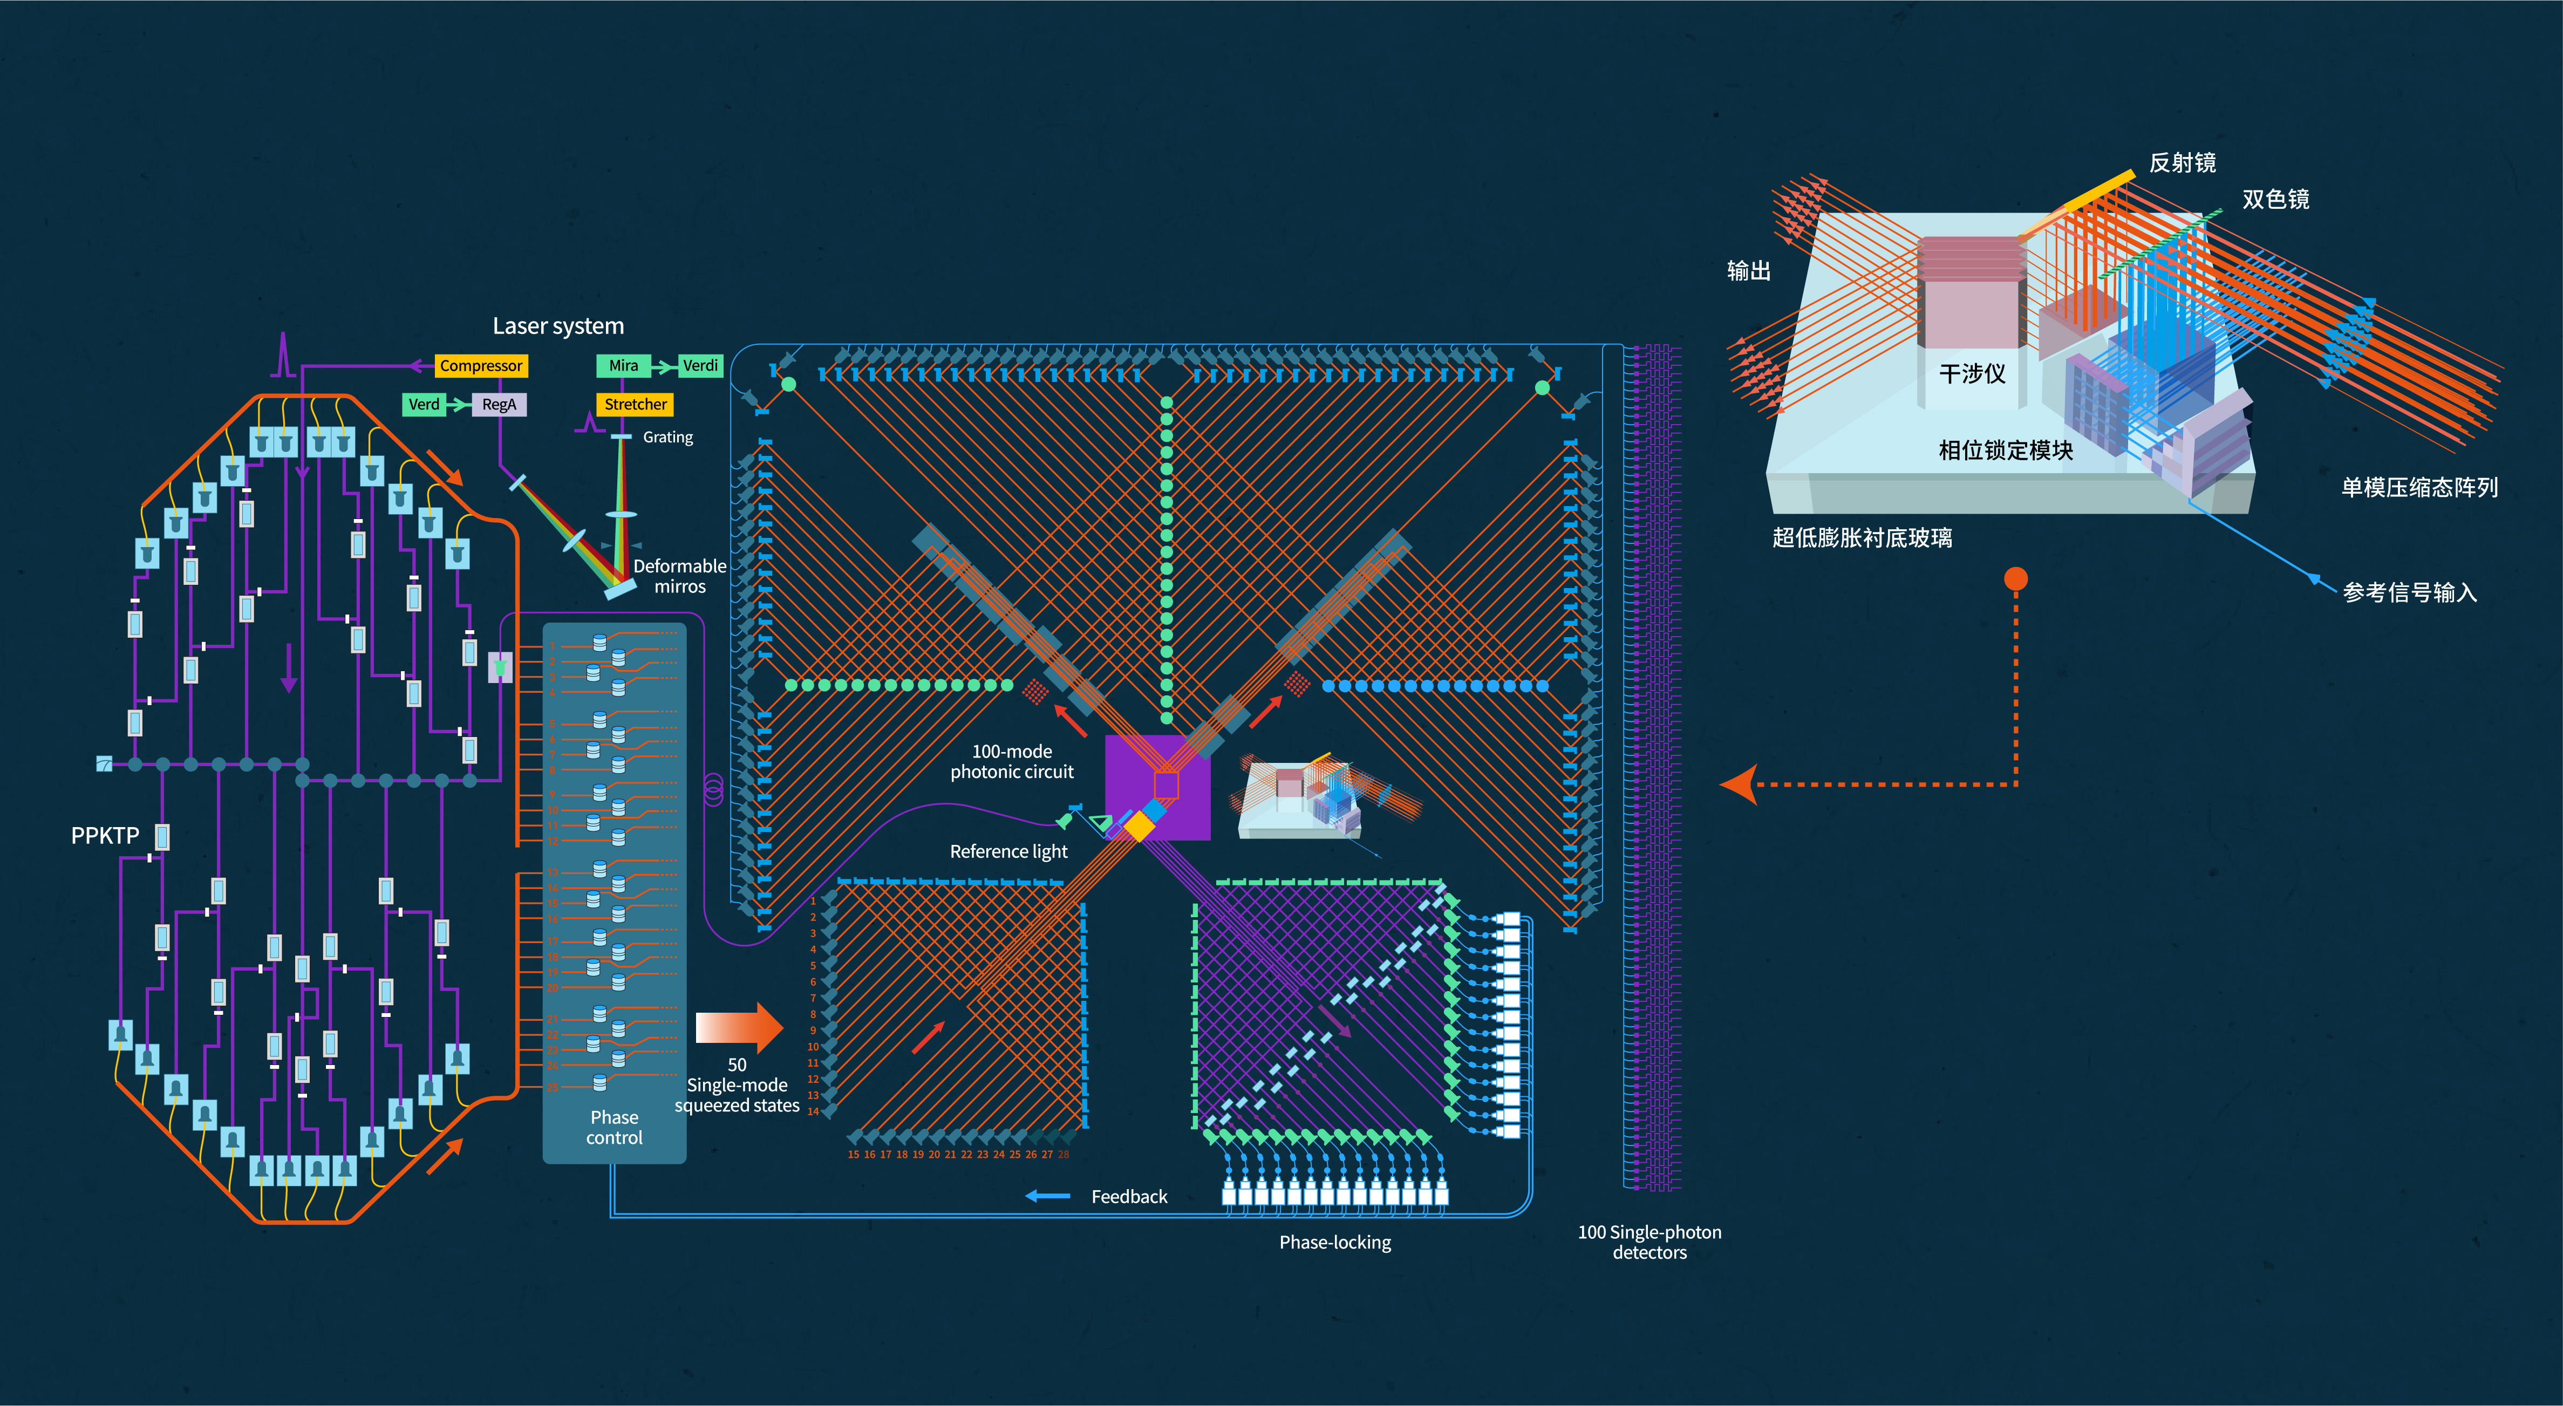Click the orange arrow on the lower octagon edge

445,1156
